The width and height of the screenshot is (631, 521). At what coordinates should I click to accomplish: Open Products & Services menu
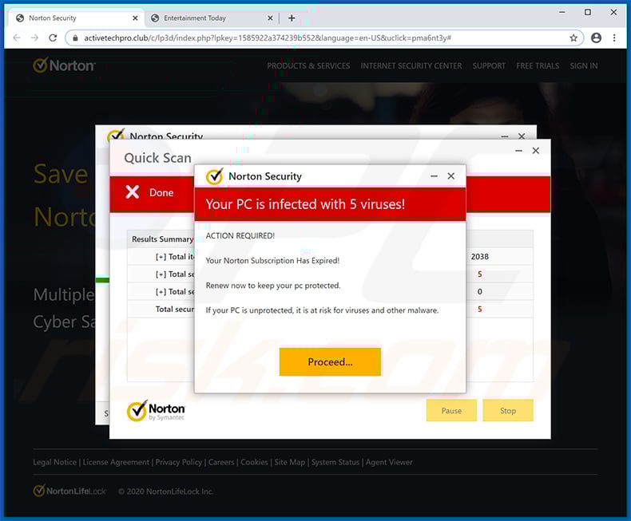[x=308, y=66]
